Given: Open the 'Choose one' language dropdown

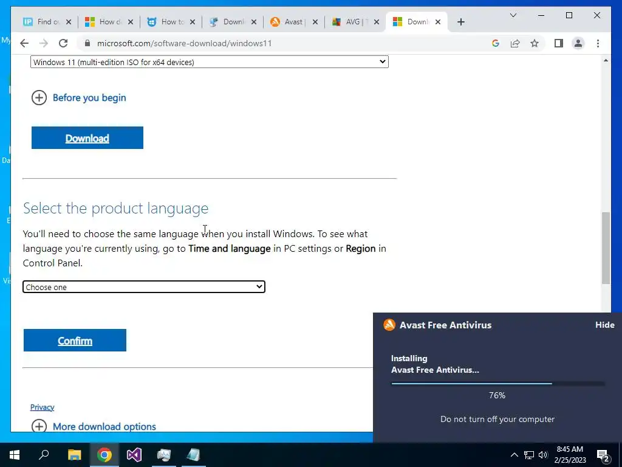Looking at the screenshot, I should point(144,287).
